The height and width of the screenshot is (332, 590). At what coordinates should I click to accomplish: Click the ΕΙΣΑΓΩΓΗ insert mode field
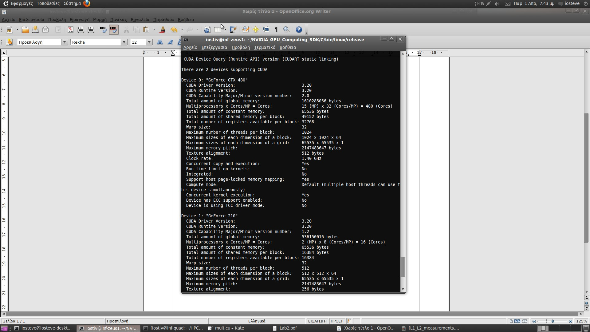(x=317, y=321)
